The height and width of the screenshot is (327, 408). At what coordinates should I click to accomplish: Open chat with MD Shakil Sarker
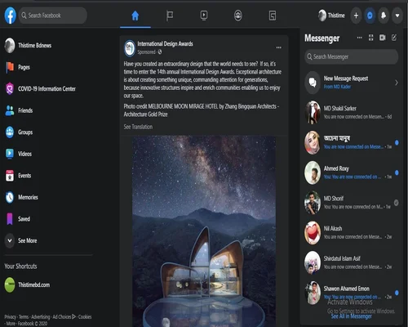[x=351, y=112]
